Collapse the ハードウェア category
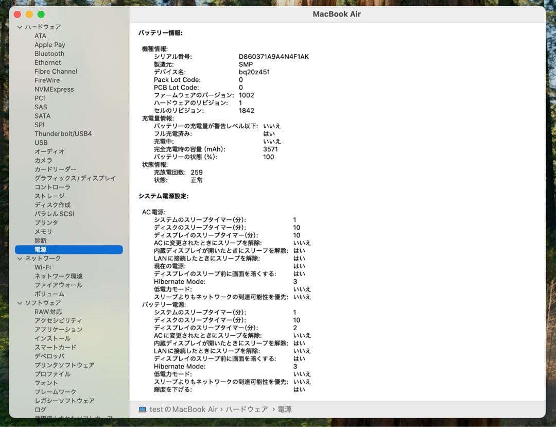 (x=20, y=27)
